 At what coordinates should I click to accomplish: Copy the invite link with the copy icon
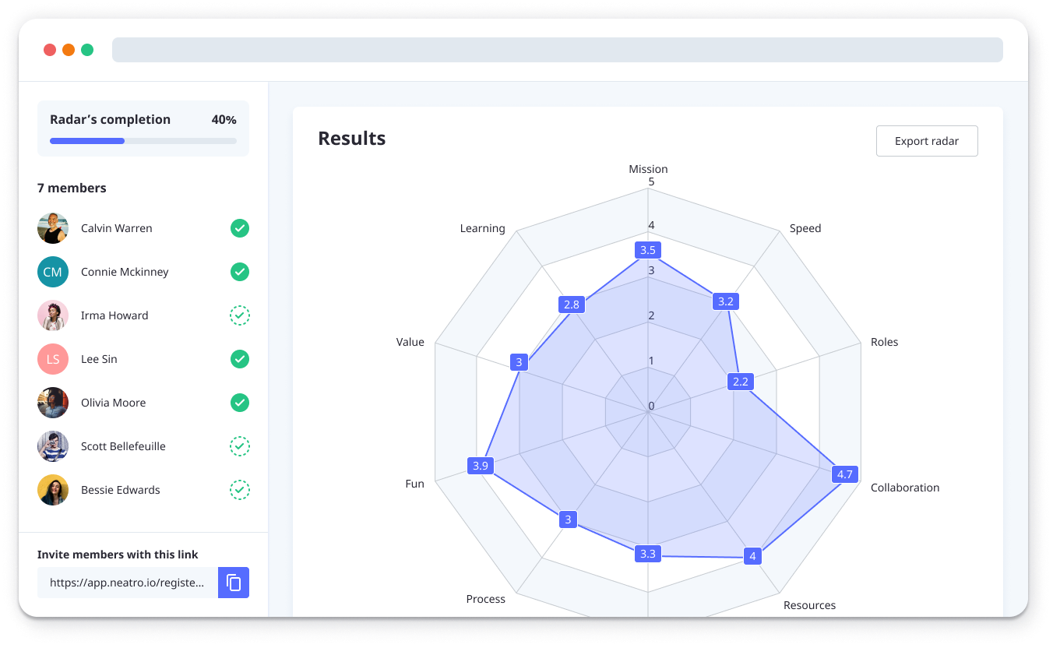pyautogui.click(x=234, y=583)
